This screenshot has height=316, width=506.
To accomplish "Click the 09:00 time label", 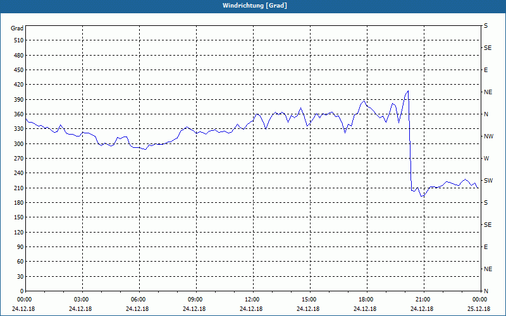I will 196,300.
